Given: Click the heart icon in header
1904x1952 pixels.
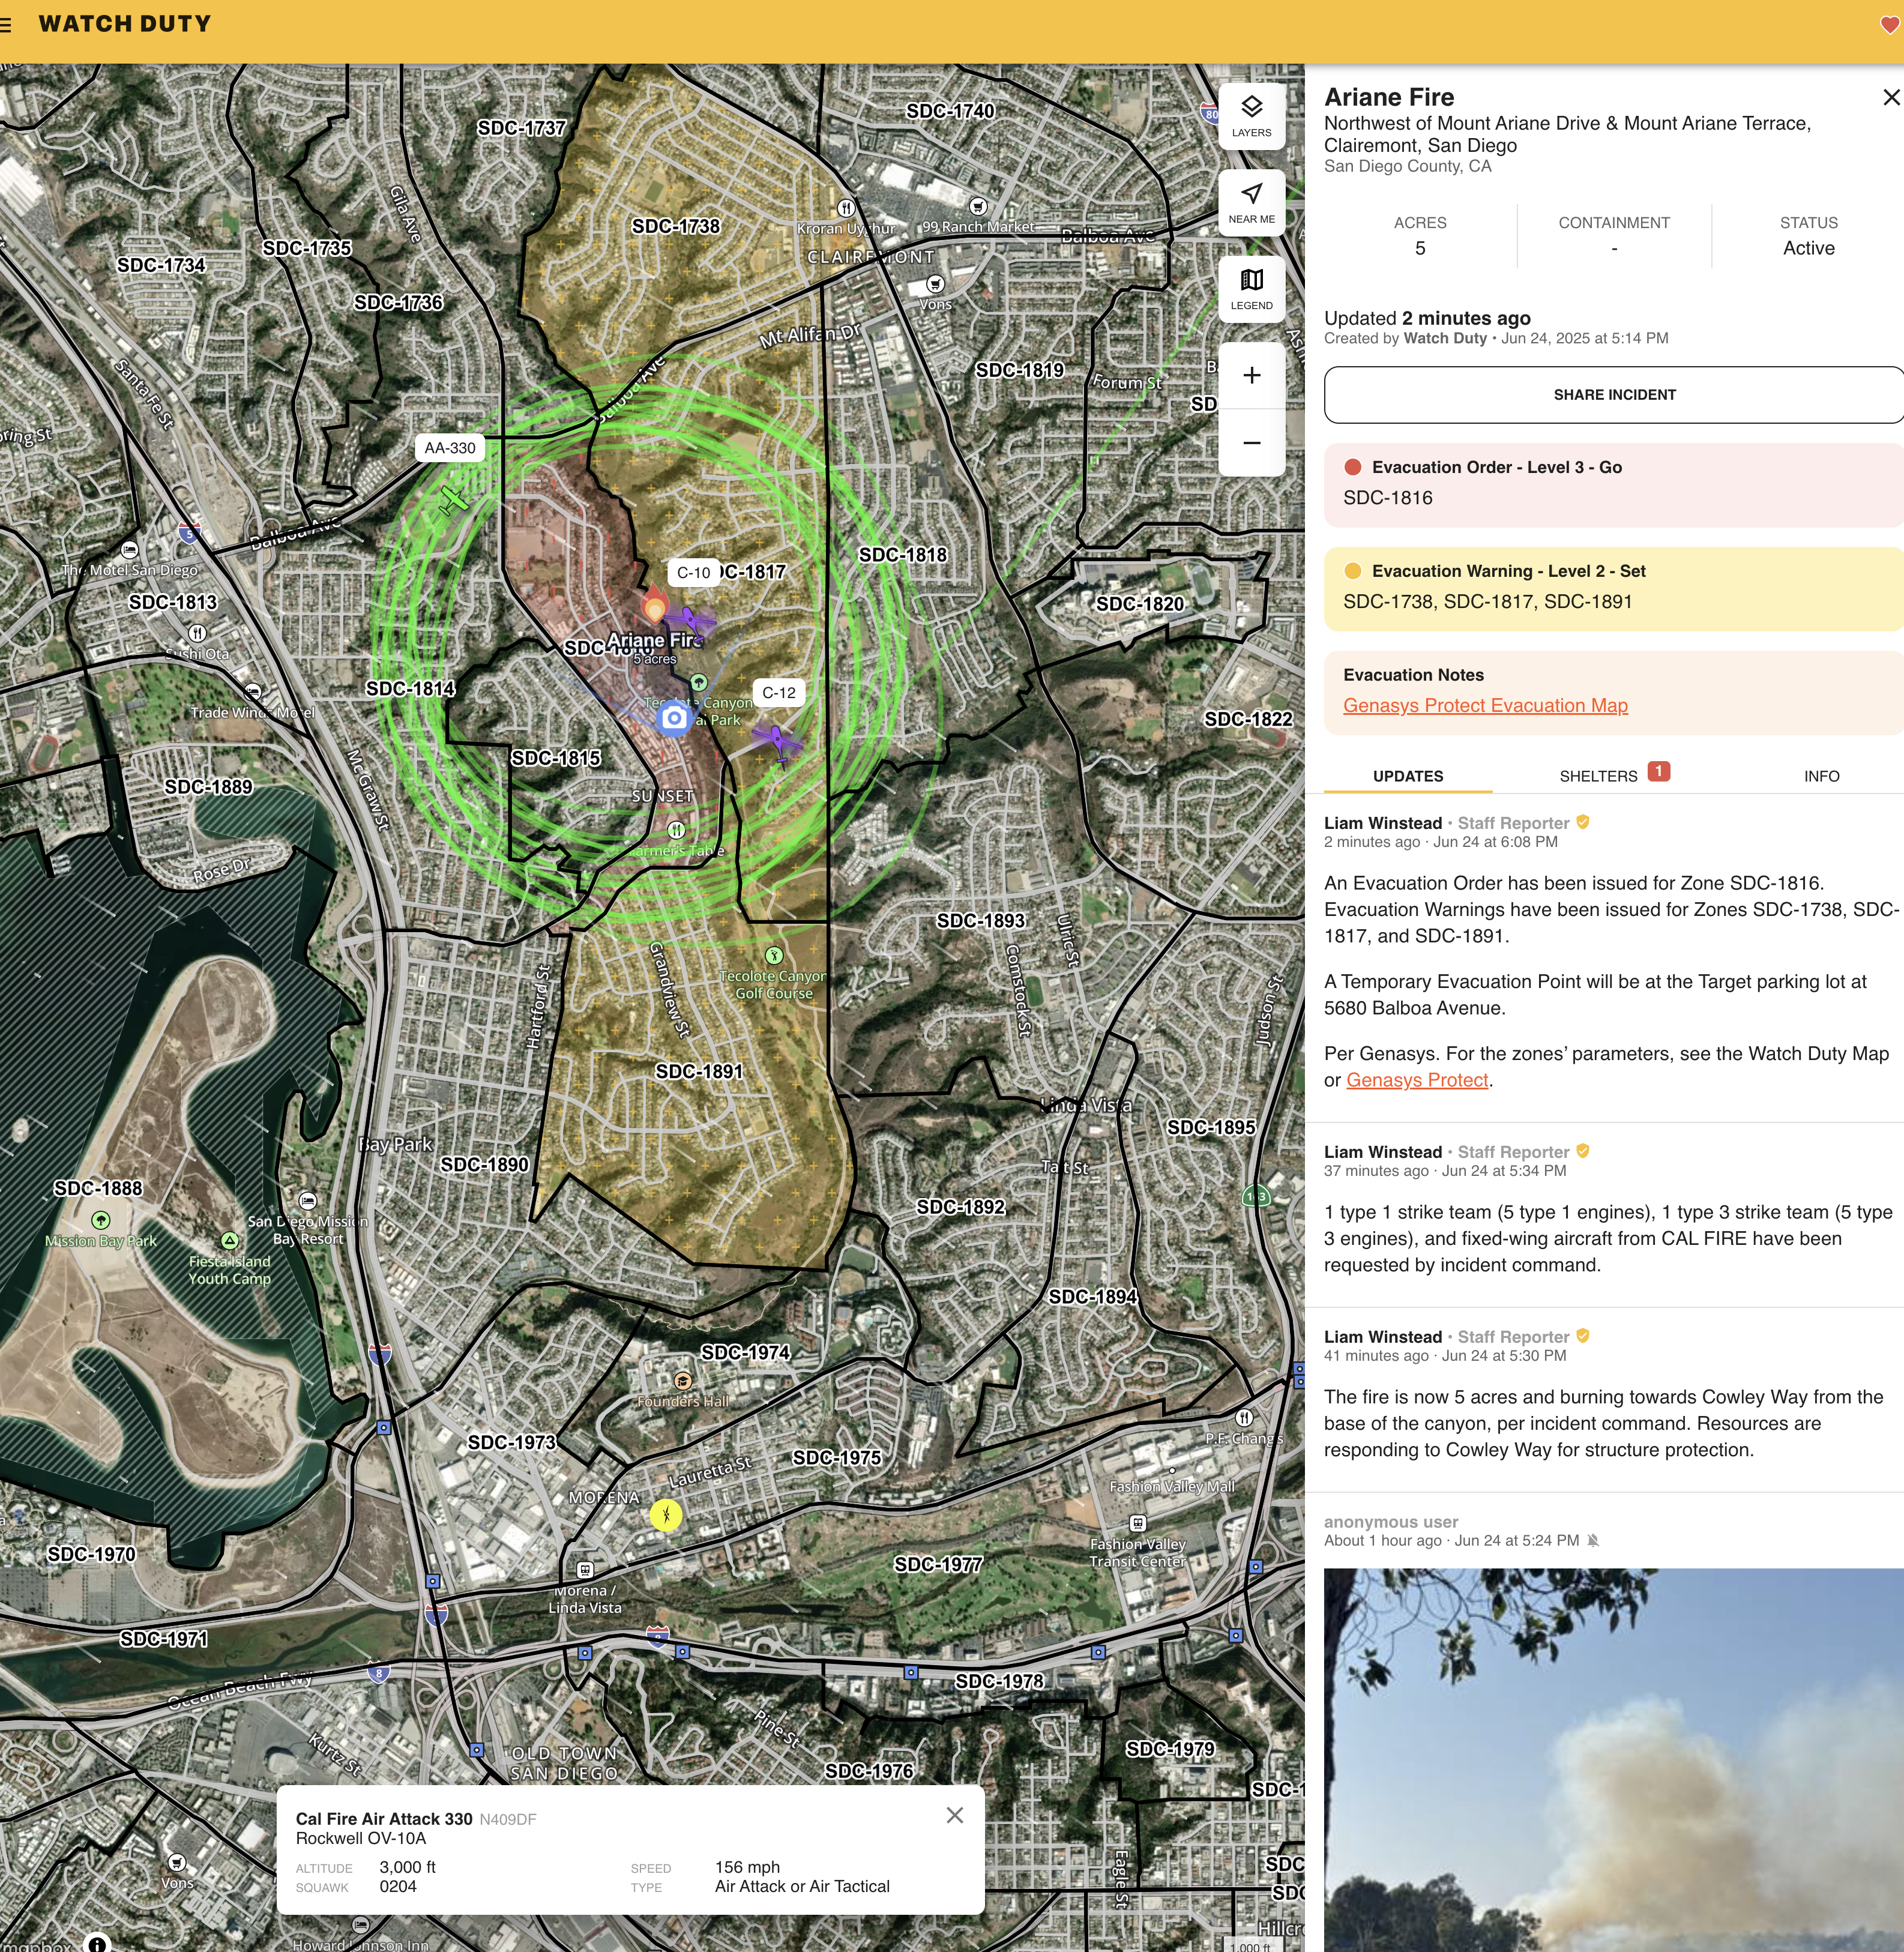Looking at the screenshot, I should point(1889,25).
